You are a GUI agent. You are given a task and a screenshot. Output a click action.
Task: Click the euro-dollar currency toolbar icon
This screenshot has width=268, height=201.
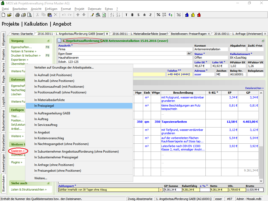(170, 15)
